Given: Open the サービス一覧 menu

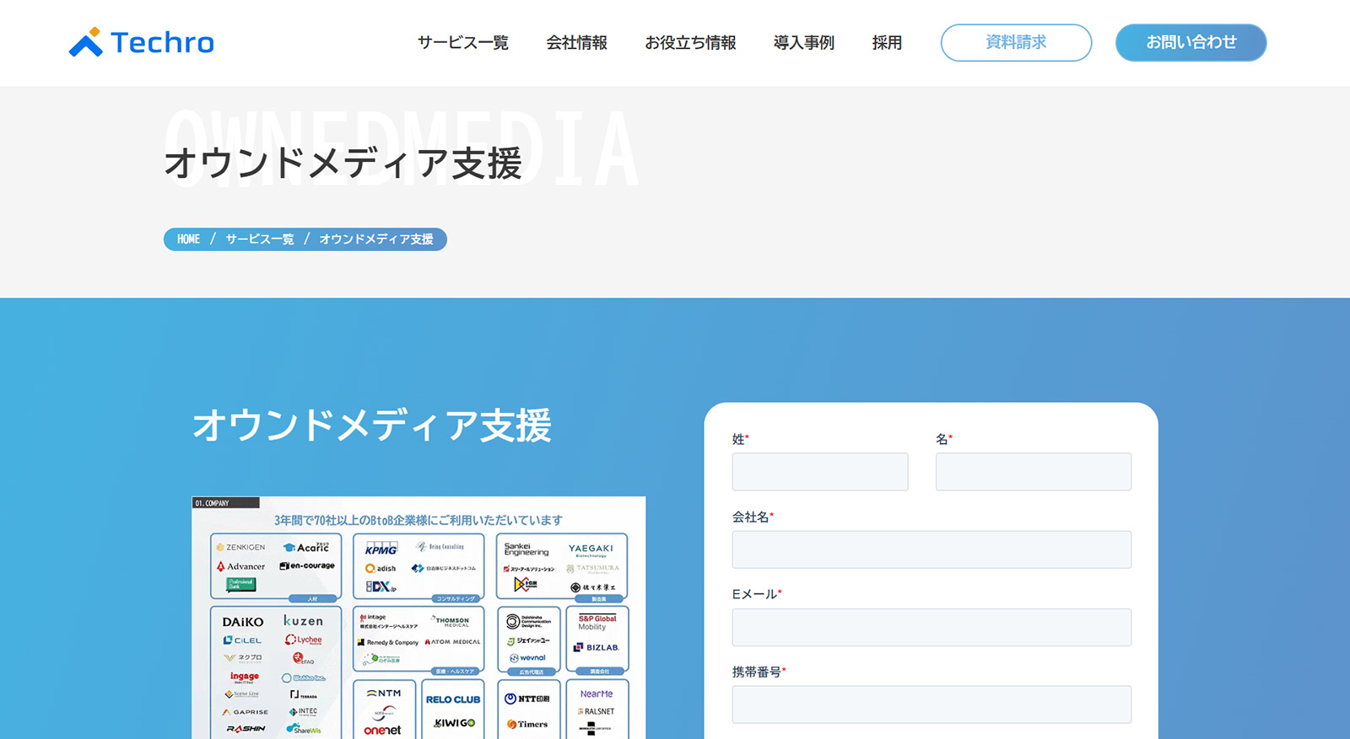Looking at the screenshot, I should tap(462, 42).
